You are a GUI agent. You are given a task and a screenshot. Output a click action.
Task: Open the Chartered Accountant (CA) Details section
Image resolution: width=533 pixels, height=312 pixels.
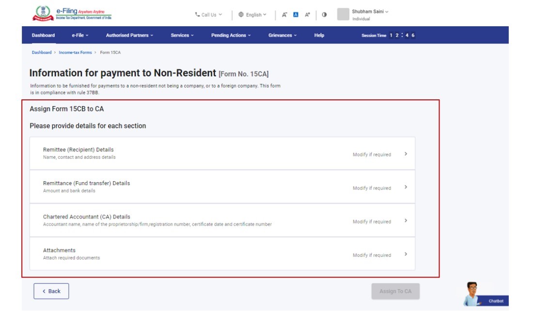coord(222,220)
